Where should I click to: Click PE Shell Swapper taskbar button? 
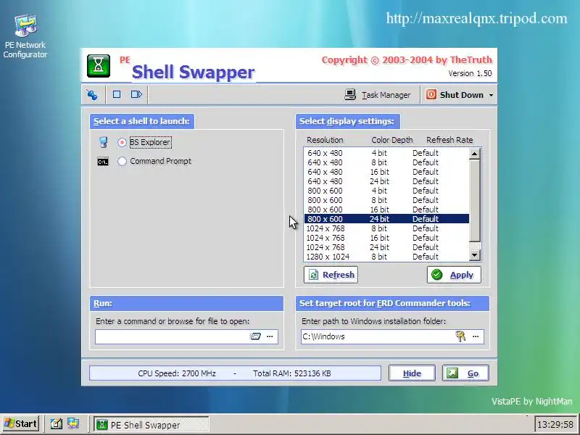point(151,425)
